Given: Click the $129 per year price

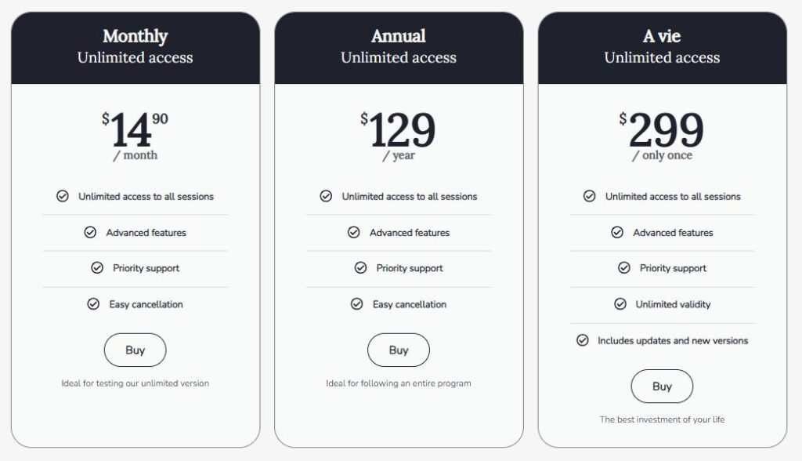Looking at the screenshot, I should pyautogui.click(x=399, y=130).
